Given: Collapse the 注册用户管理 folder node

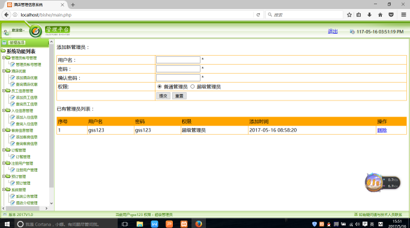Looking at the screenshot, I should [x=4, y=163].
